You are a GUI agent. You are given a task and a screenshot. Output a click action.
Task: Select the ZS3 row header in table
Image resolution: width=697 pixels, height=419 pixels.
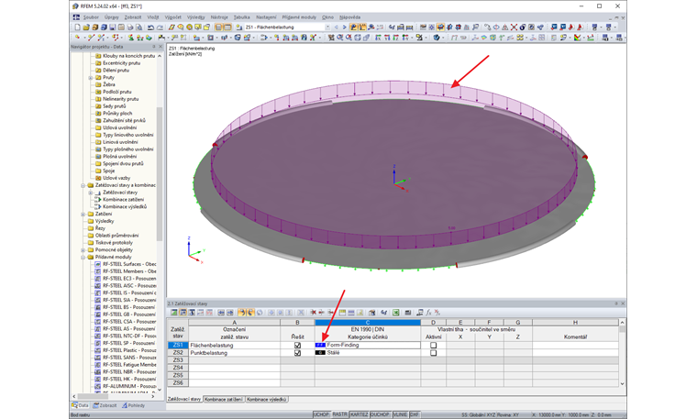coord(178,360)
